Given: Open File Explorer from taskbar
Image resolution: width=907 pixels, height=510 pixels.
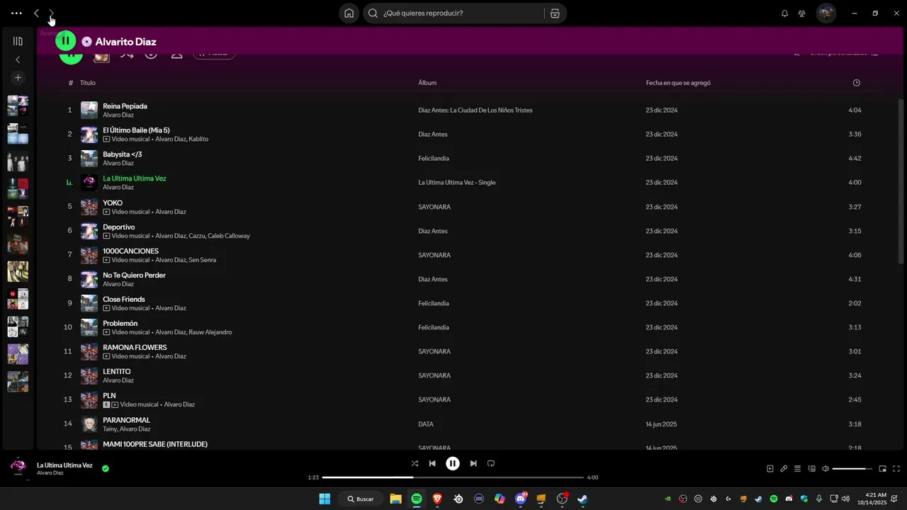Looking at the screenshot, I should pos(395,499).
